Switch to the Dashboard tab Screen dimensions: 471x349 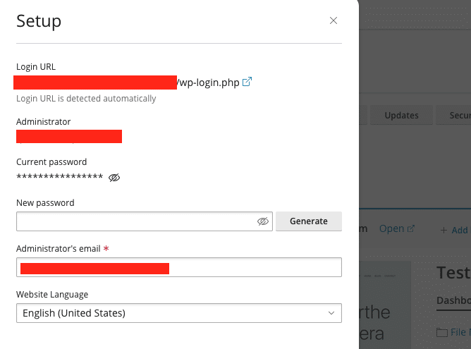tap(453, 300)
